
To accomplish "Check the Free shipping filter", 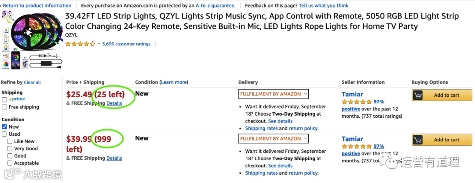I will pyautogui.click(x=4, y=107).
